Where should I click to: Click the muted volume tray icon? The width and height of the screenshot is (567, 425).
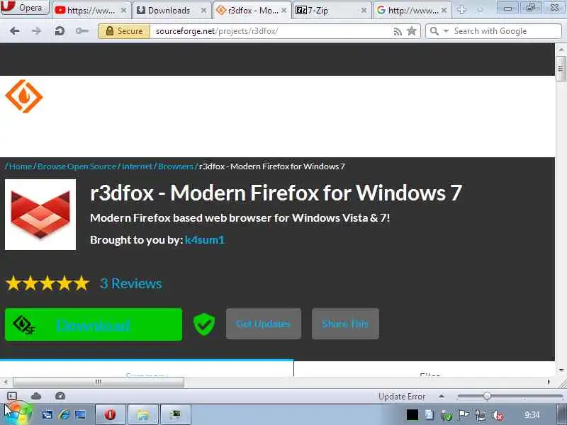pos(498,415)
